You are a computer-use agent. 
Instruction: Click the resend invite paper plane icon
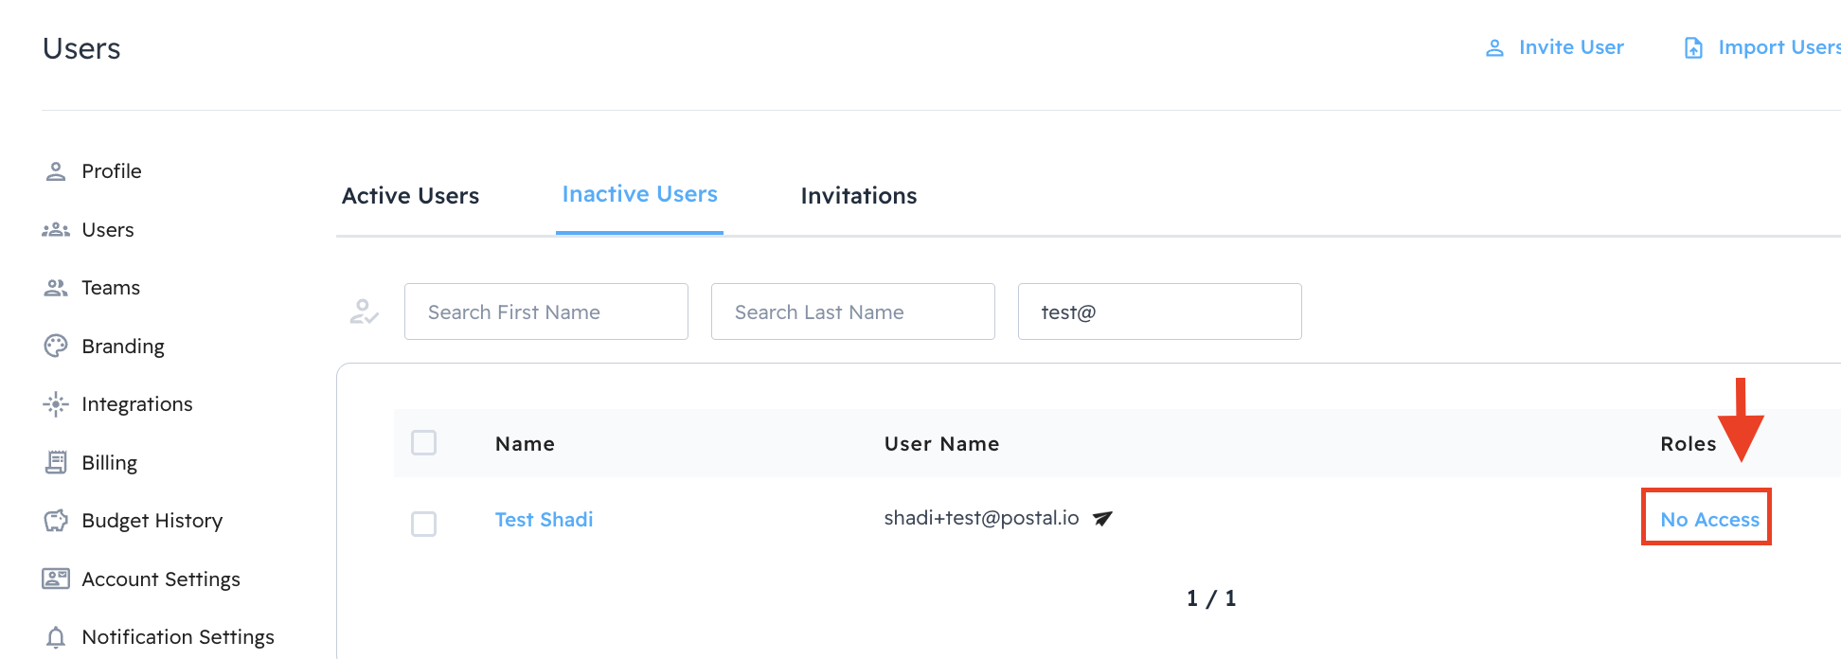pos(1102,518)
